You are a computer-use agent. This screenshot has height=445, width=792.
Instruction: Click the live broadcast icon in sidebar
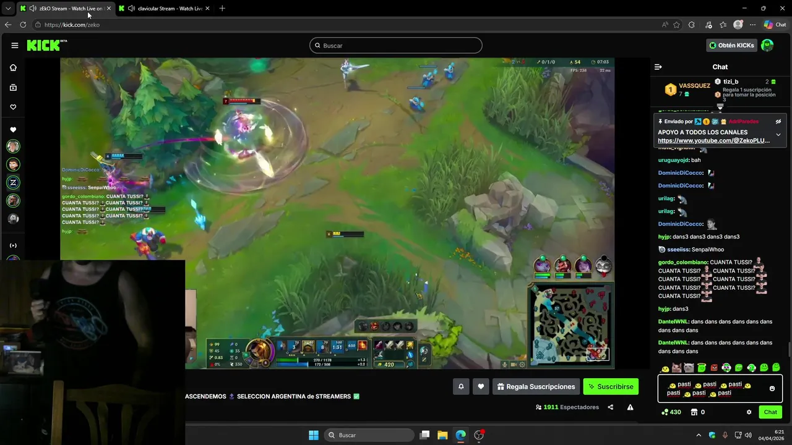(x=13, y=245)
